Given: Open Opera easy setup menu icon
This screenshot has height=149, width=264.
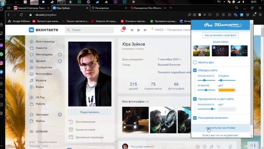Looking at the screenshot, I should 260,15.
